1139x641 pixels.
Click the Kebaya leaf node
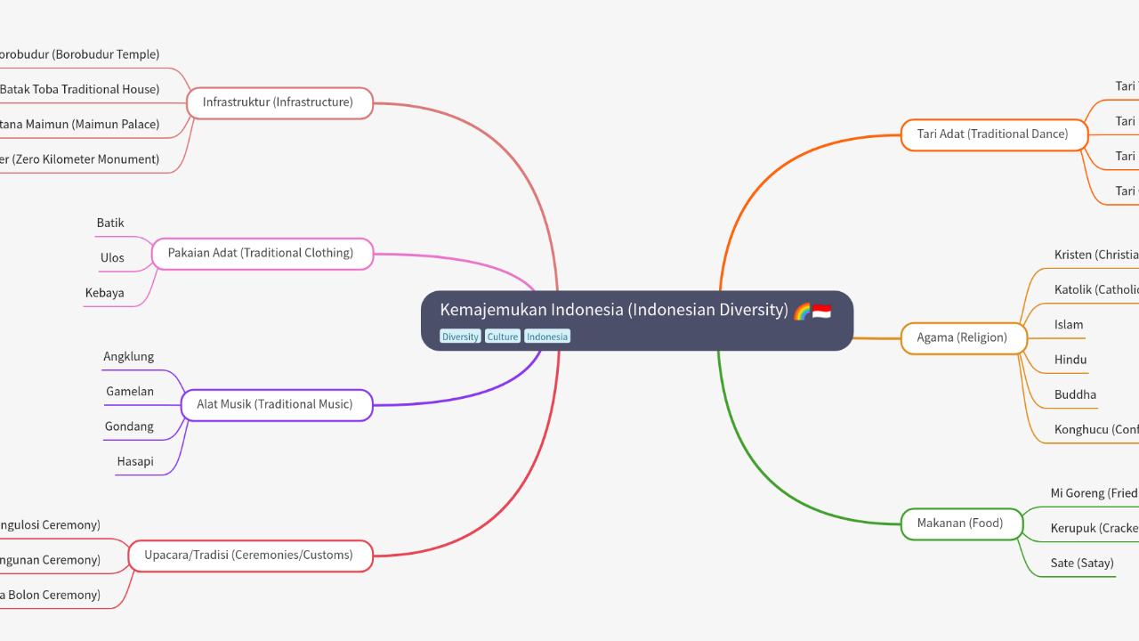105,293
